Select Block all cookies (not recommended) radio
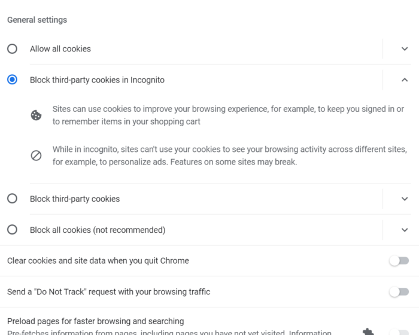 coord(13,230)
